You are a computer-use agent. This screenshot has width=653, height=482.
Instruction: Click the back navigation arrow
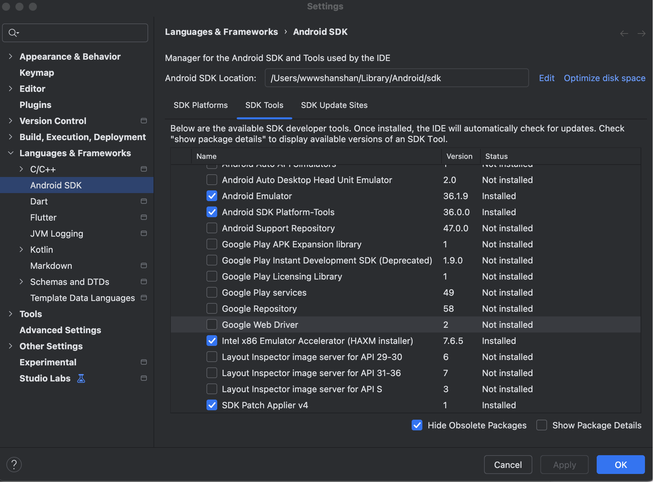pyautogui.click(x=624, y=34)
